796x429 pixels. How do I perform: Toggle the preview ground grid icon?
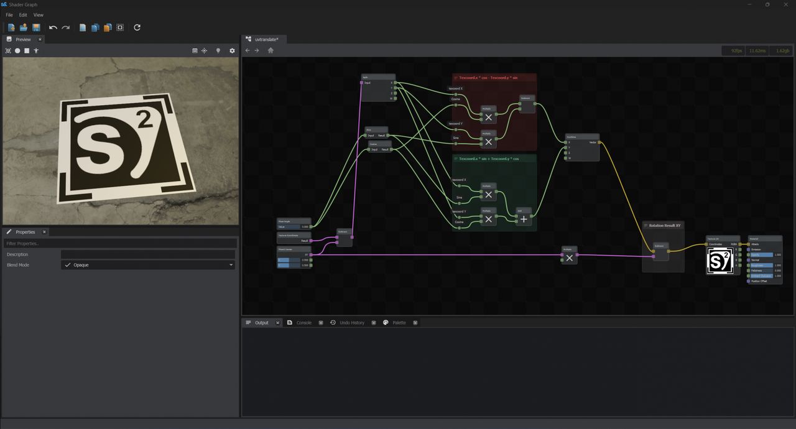point(195,50)
